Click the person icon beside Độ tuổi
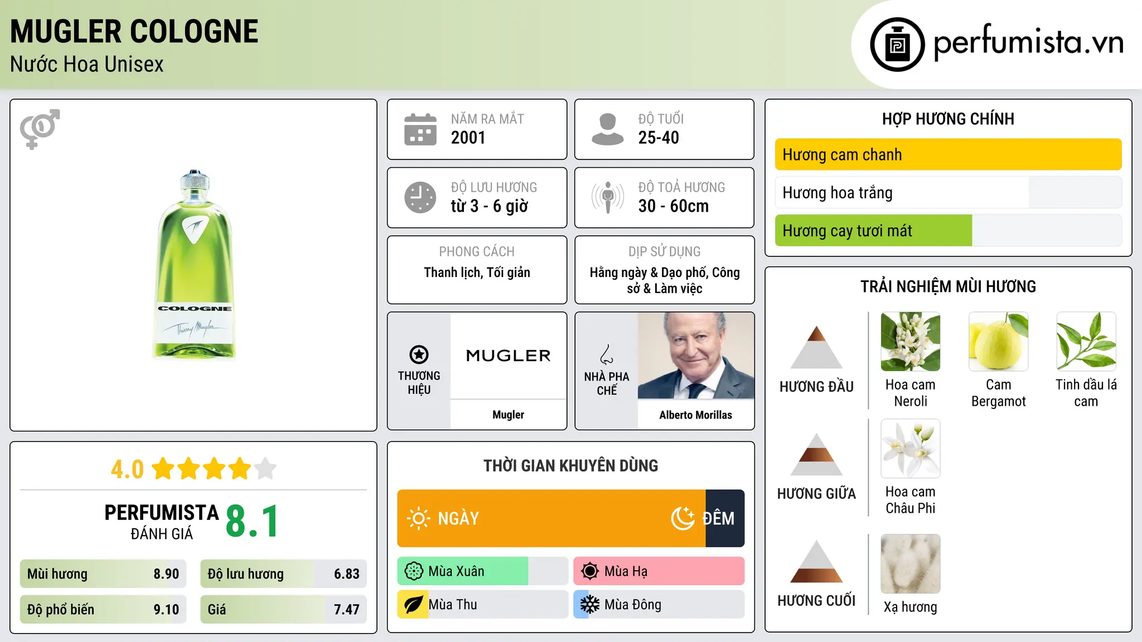 607,129
